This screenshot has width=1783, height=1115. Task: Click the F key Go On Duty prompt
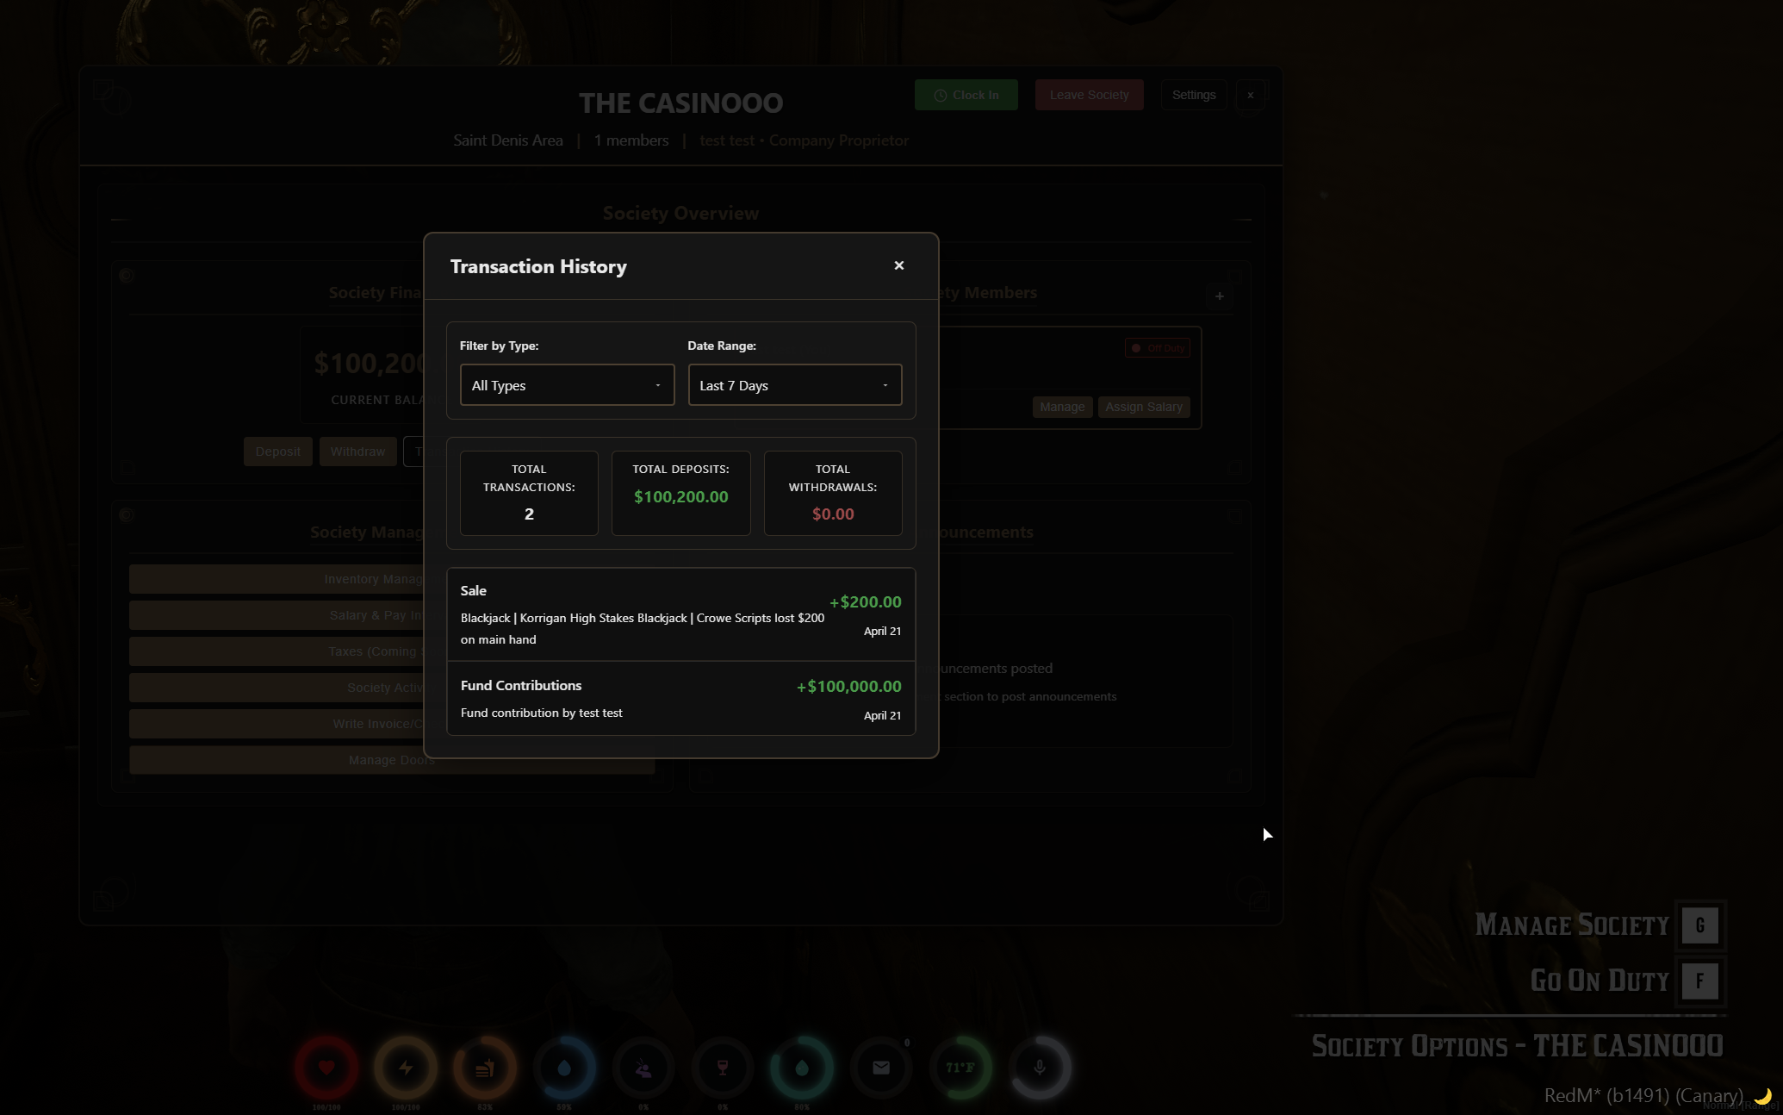tap(1700, 981)
